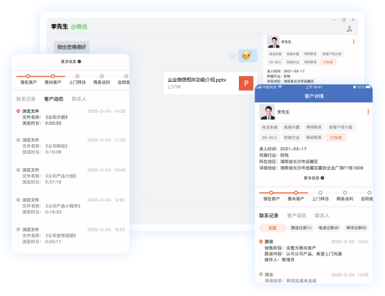Viewport: 385px width, 296px height.
Task: Tap the battery icon in mobile status bar
Action: (x=368, y=87)
